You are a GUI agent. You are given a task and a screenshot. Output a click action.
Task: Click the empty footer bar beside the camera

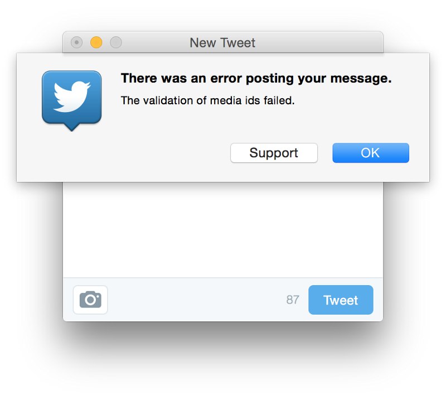[x=196, y=300]
